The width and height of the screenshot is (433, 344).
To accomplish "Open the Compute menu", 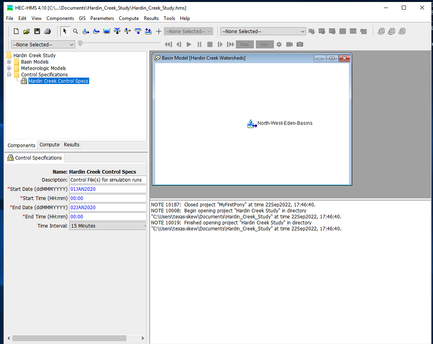I will click(129, 18).
